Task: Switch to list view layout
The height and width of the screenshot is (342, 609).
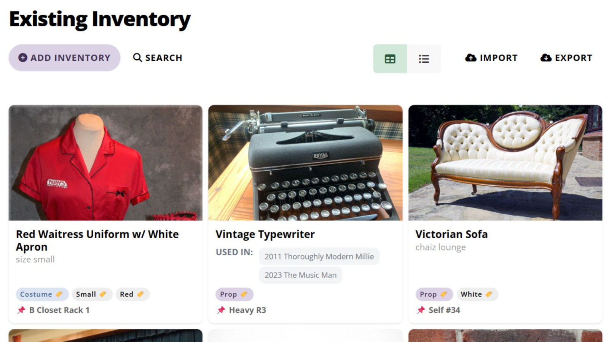Action: click(x=424, y=59)
